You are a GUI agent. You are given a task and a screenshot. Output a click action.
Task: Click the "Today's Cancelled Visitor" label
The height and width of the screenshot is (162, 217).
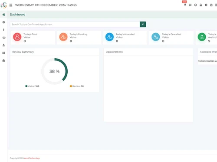(x=171, y=36)
